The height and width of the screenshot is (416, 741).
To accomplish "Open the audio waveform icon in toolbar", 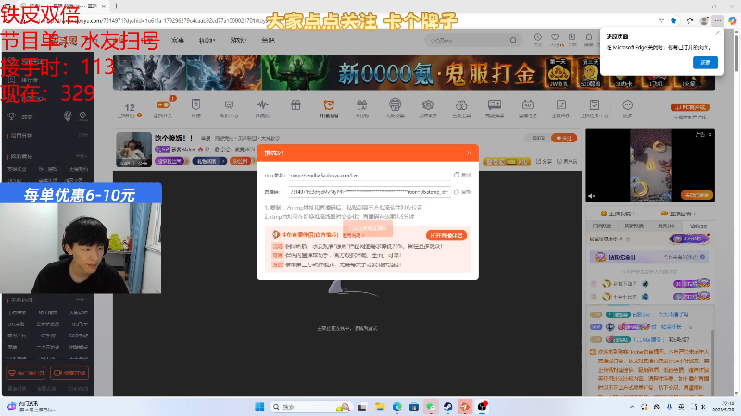I will point(262,104).
